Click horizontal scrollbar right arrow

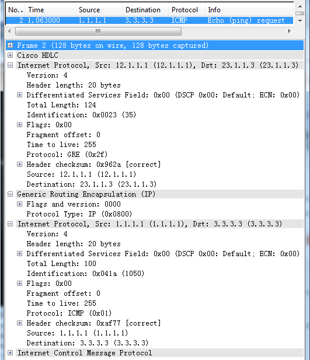pos(290,31)
